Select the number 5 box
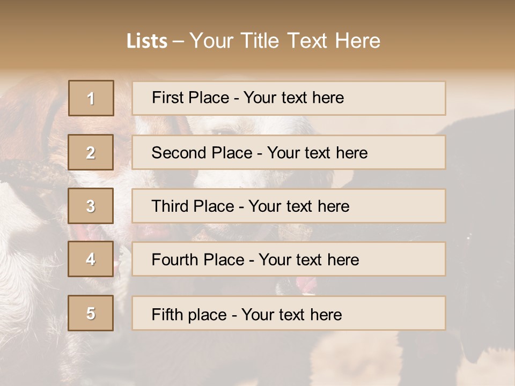Screen dimensions: 515x386 point(91,313)
